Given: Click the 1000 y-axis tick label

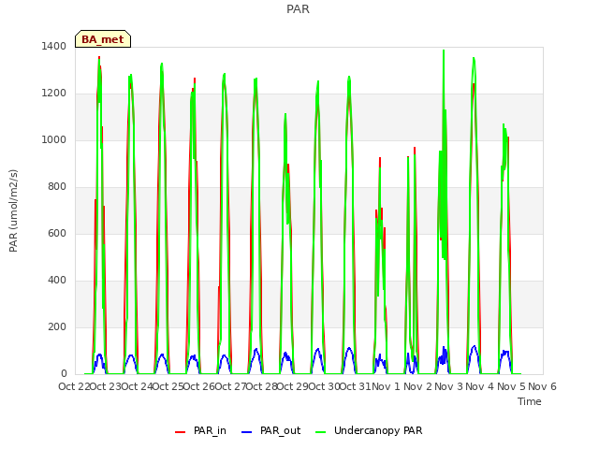Looking at the screenshot, I should [54, 139].
